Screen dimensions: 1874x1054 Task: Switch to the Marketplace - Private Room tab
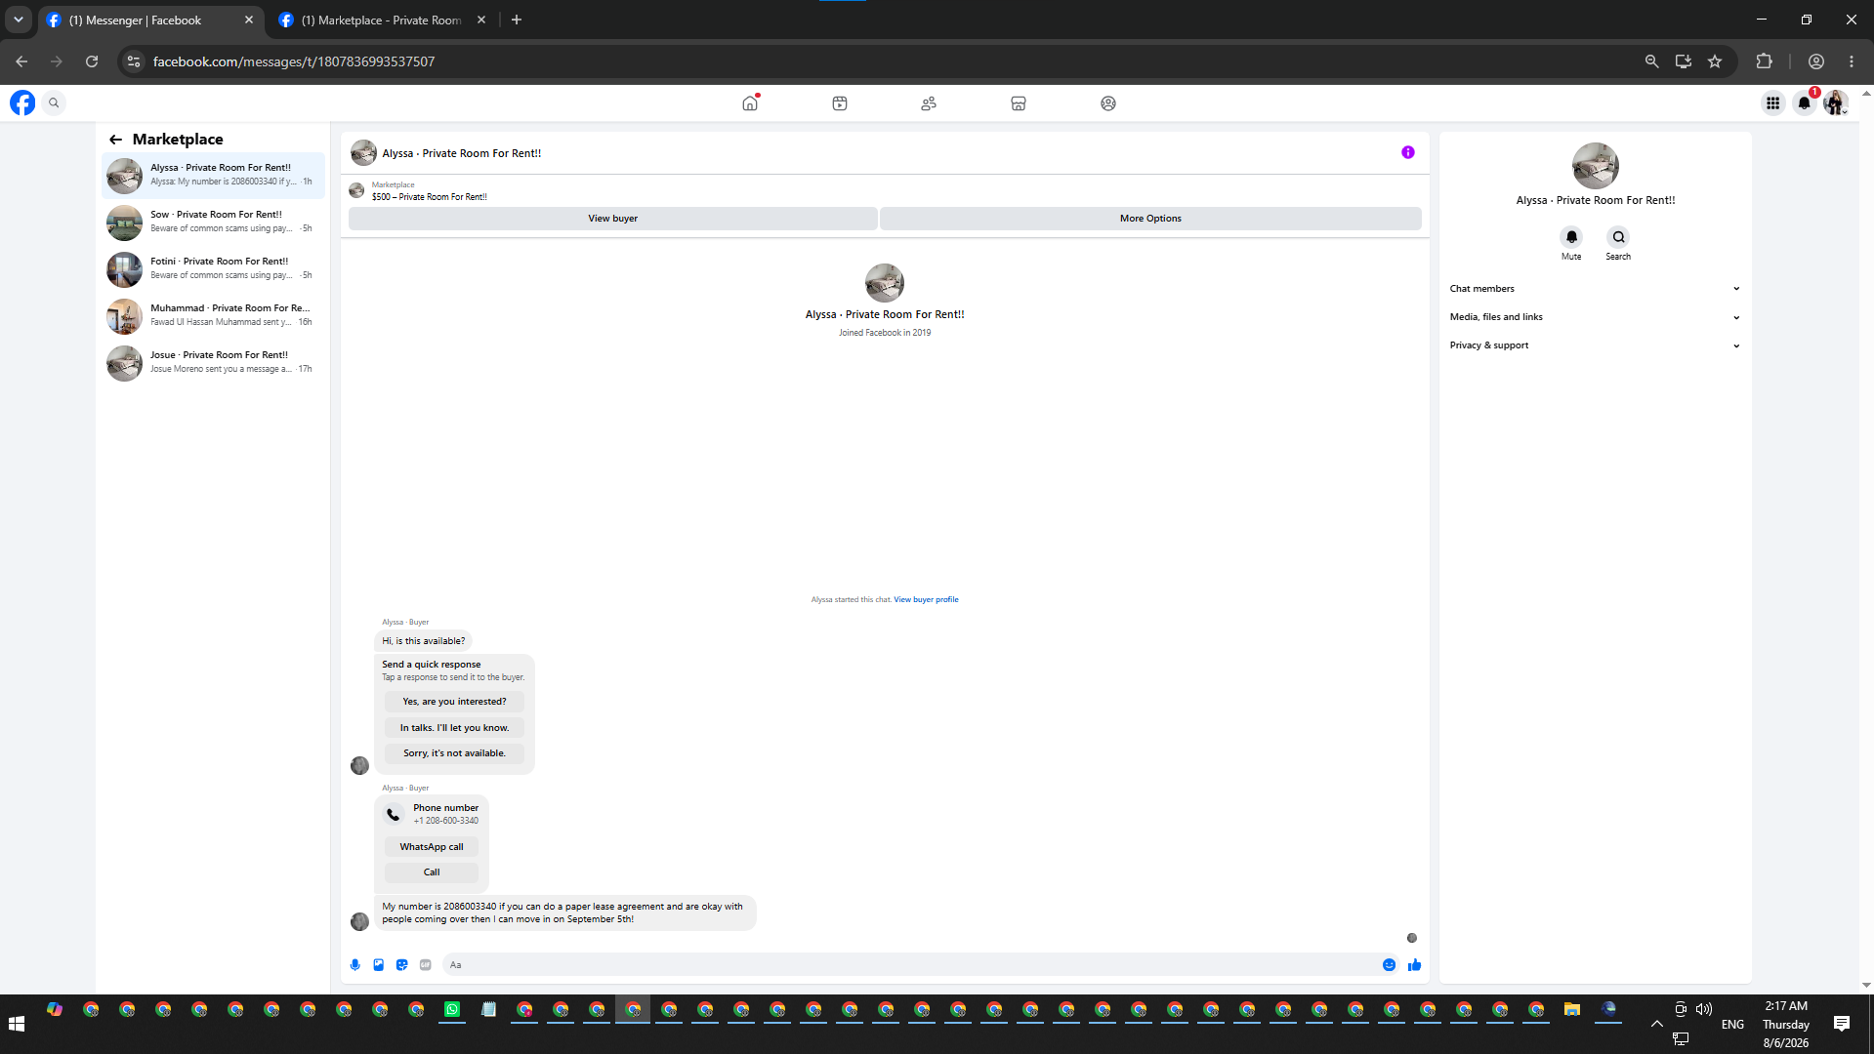[383, 20]
